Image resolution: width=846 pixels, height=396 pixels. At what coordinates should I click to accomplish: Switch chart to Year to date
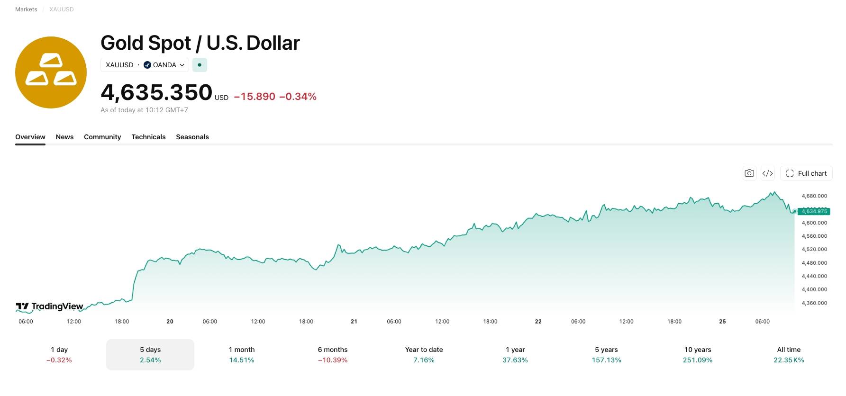(424, 355)
